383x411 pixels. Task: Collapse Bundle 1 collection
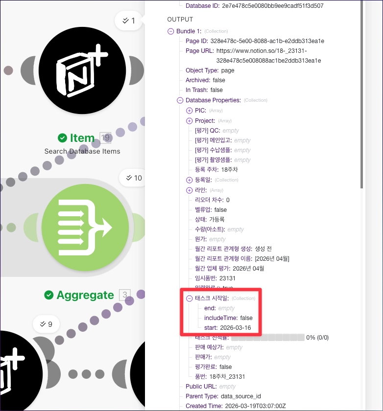(x=170, y=31)
